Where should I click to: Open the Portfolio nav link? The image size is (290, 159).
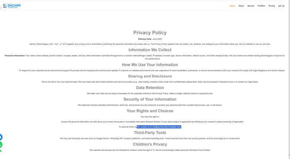point(261,6)
